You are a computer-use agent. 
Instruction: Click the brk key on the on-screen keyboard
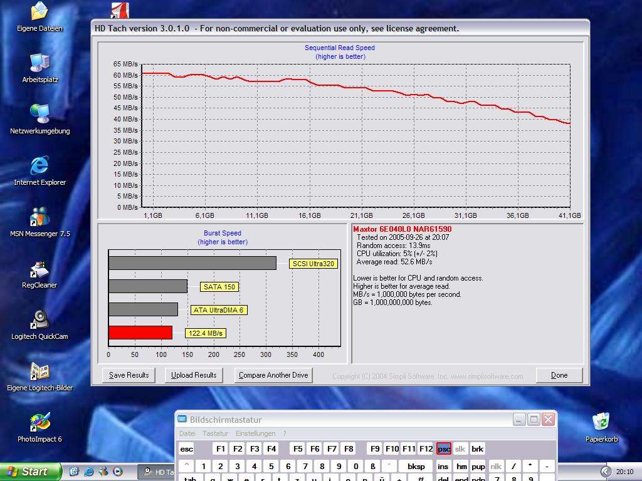pyautogui.click(x=477, y=448)
